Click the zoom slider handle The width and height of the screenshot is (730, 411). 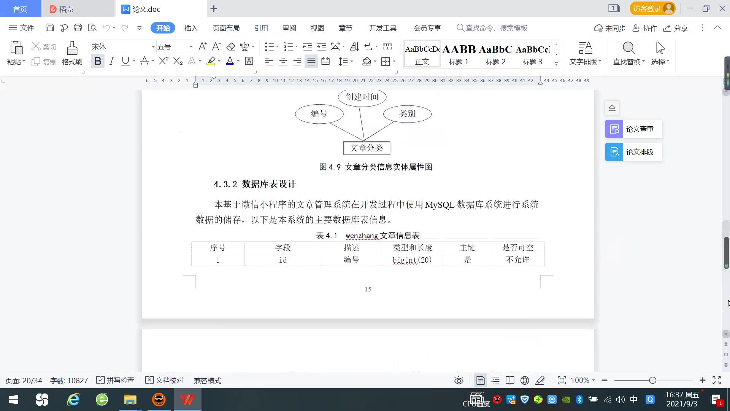click(652, 380)
